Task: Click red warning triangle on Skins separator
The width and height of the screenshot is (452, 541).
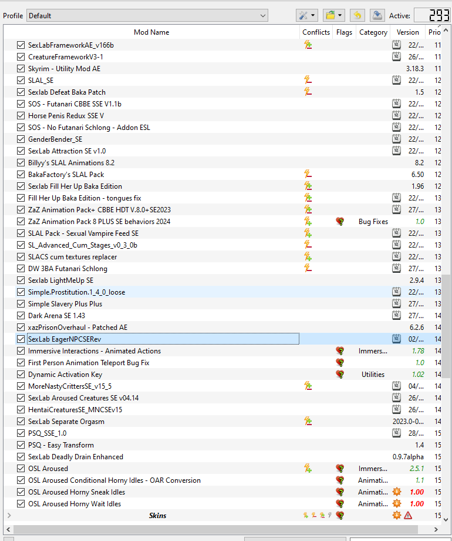Action: 408,516
